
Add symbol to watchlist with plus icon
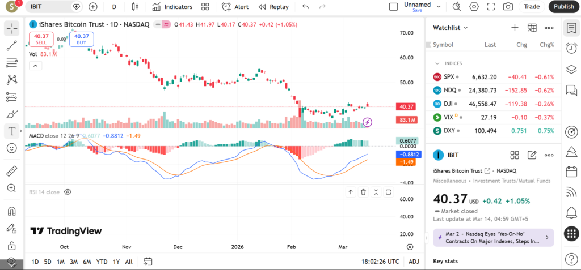tap(515, 27)
